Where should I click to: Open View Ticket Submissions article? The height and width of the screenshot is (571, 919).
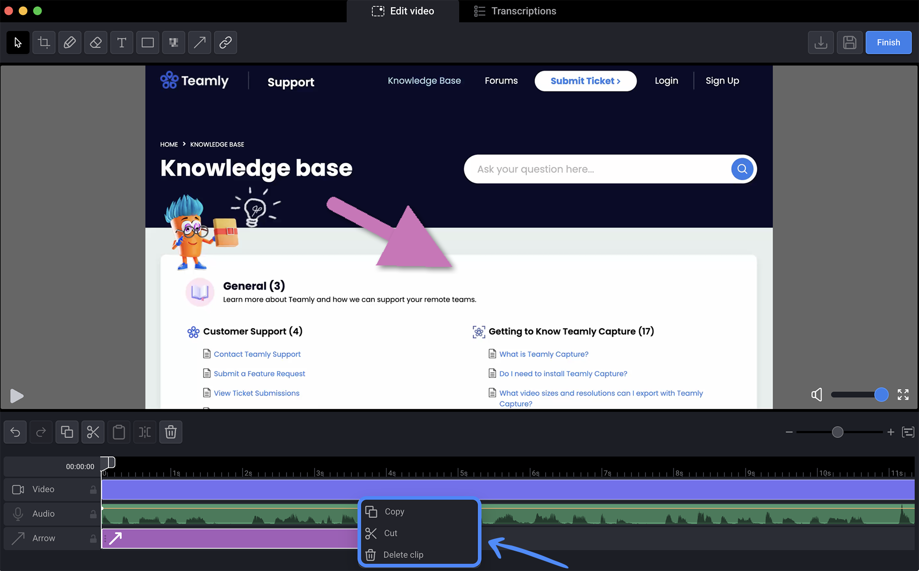257,393
